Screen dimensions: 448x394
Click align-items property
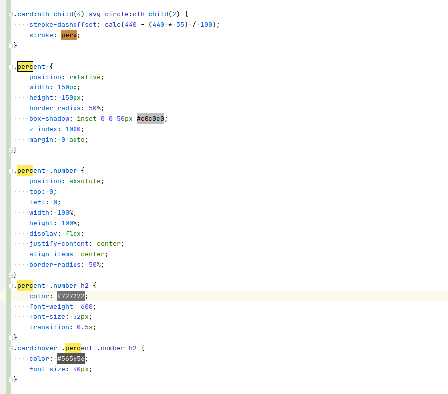pos(51,254)
